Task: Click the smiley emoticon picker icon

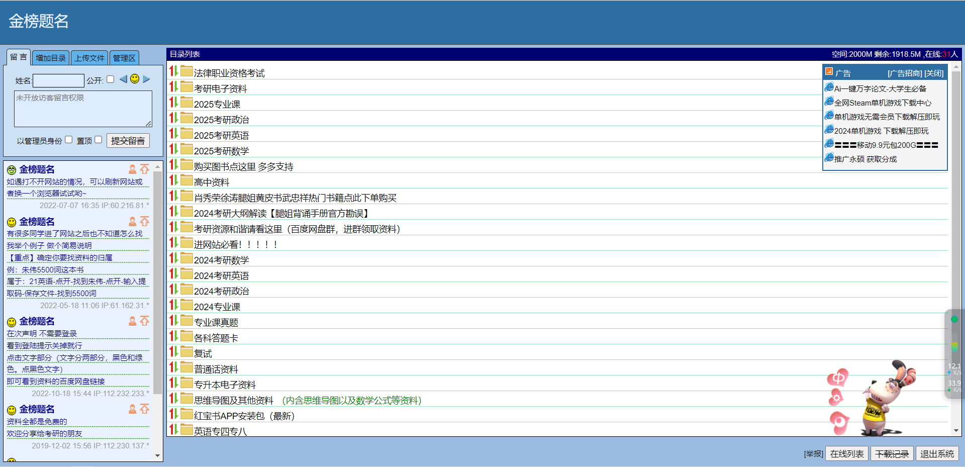Action: 135,79
